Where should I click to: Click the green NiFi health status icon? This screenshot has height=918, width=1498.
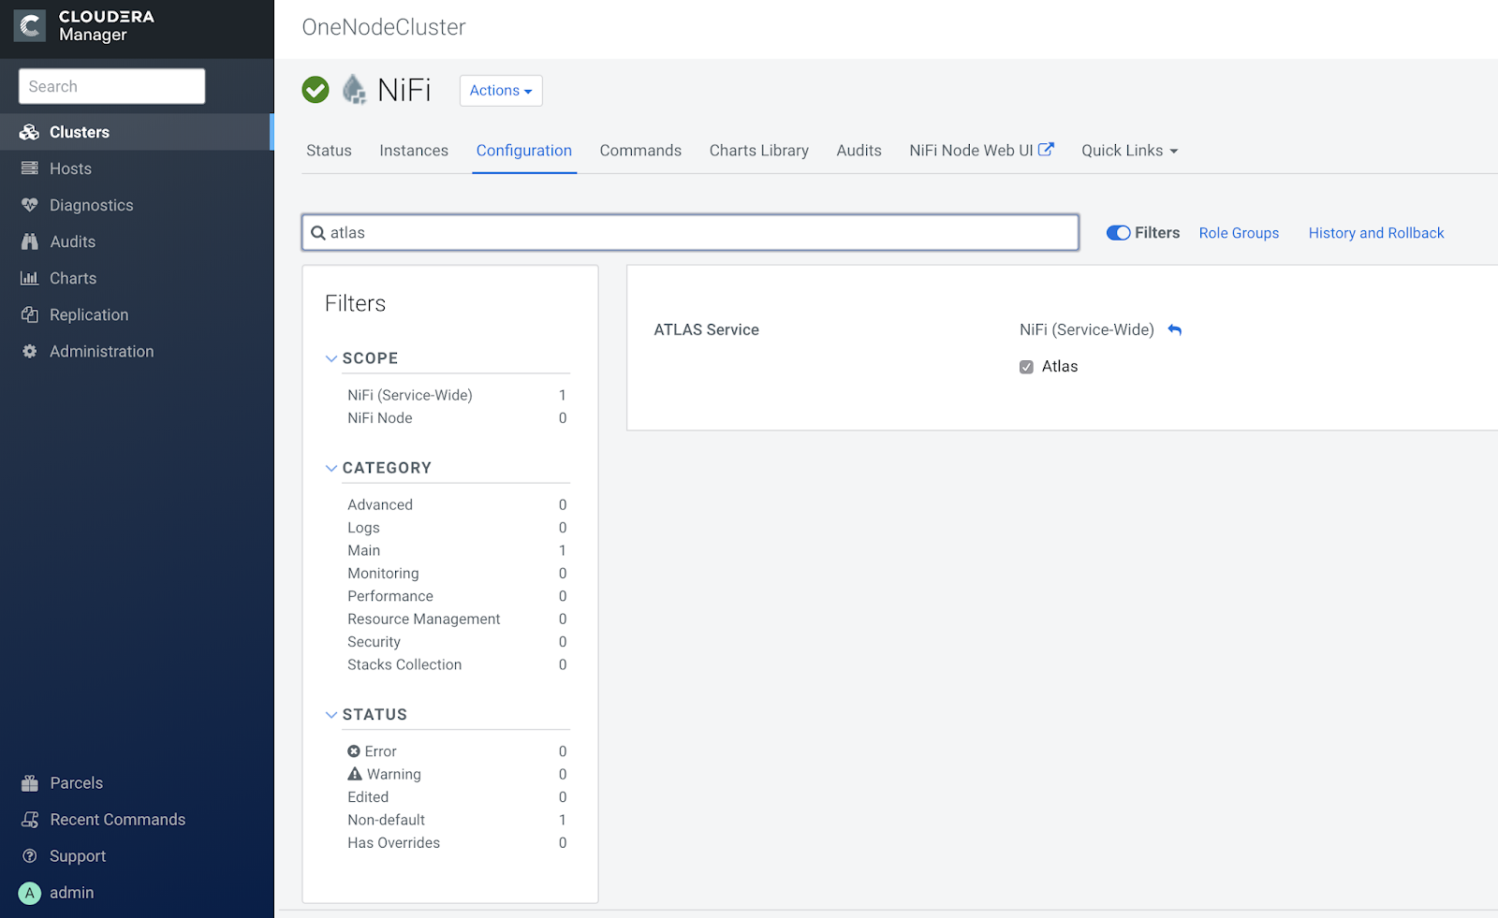pyautogui.click(x=316, y=90)
